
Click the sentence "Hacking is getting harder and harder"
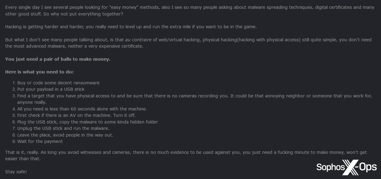pos(131,27)
